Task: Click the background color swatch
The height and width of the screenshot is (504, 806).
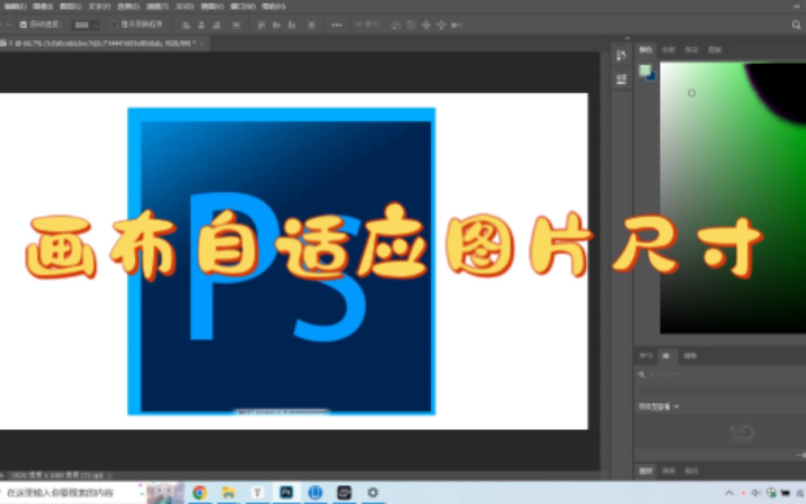Action: (652, 77)
